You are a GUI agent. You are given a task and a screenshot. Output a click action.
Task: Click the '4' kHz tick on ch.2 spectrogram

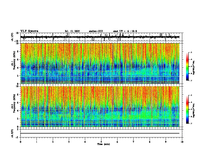point(18,111)
